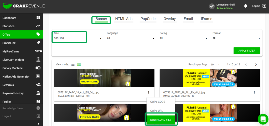Image resolution: width=269 pixels, height=126 pixels.
Task: Click the CrakRevenue whale logo
Action: [7, 6]
